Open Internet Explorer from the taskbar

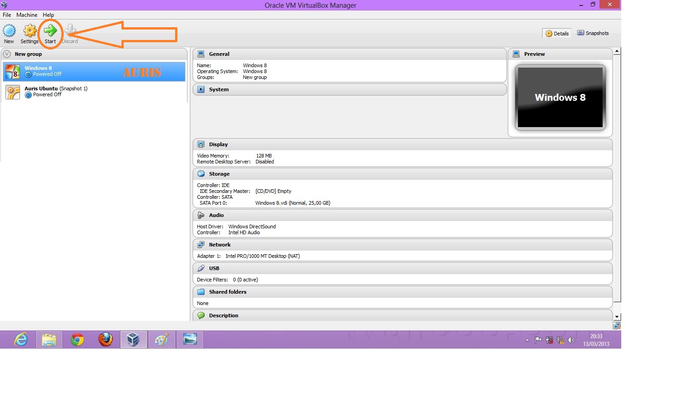(21, 340)
